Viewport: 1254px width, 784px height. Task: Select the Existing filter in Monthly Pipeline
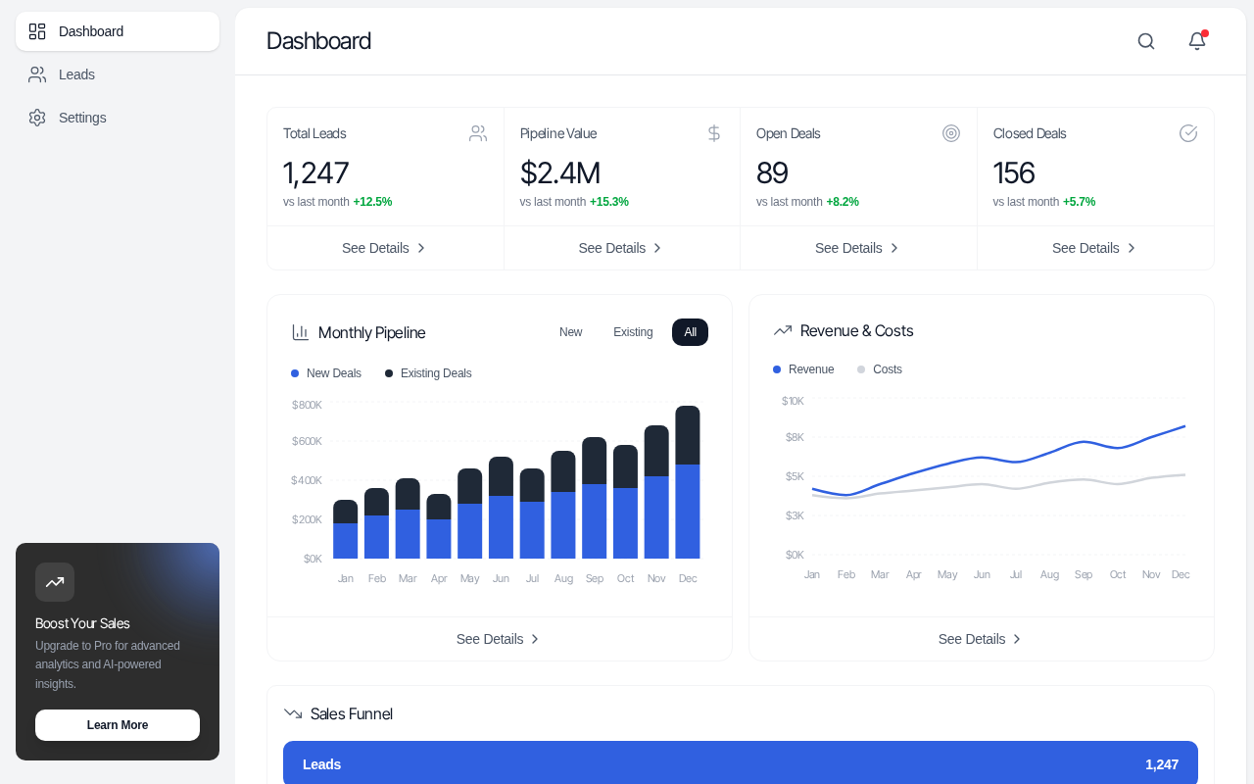point(633,332)
